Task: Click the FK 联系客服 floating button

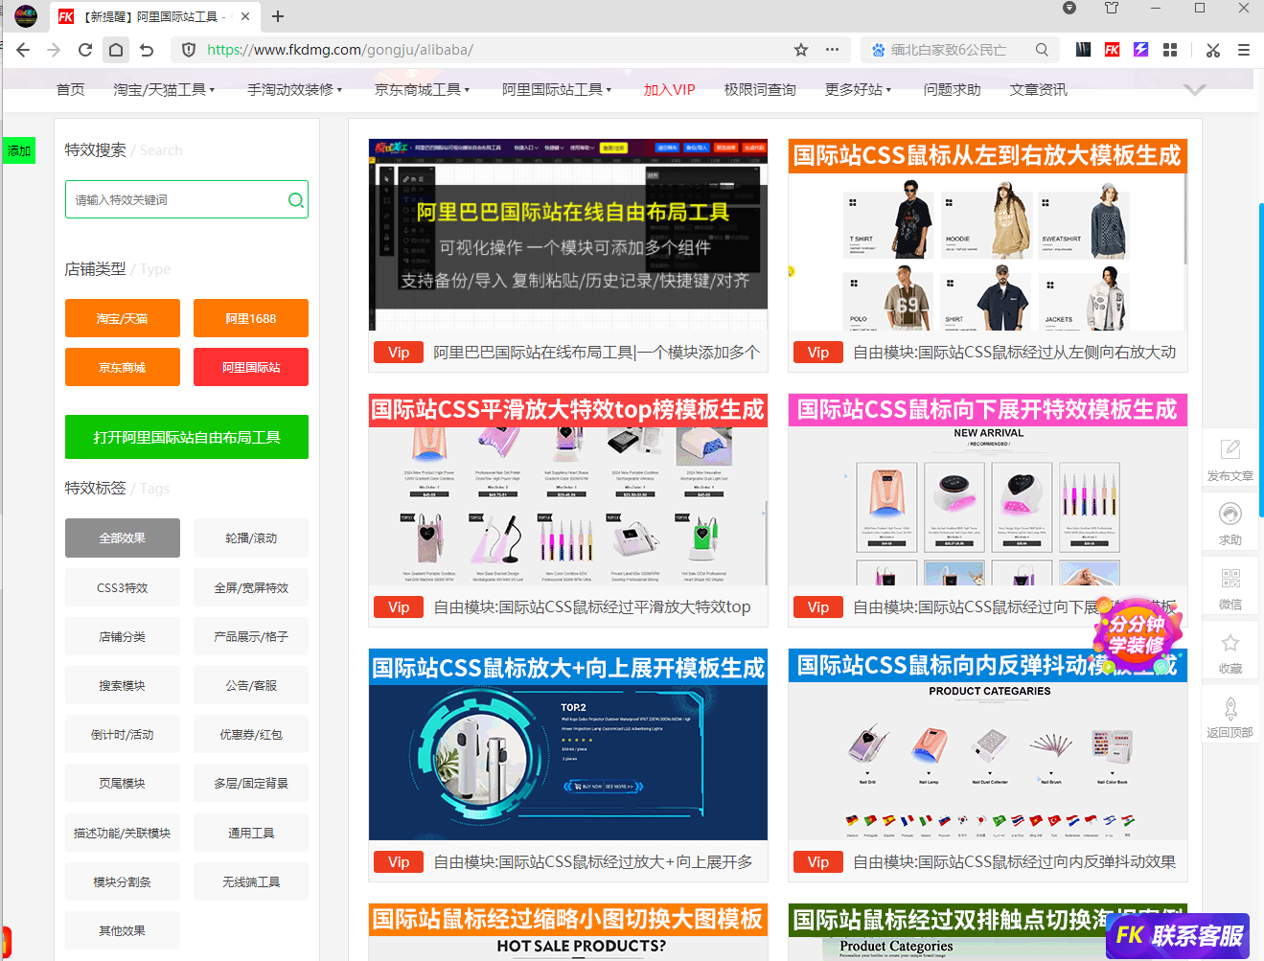Action: [x=1178, y=935]
